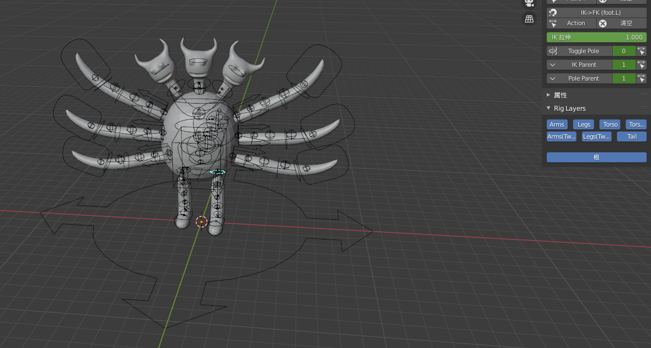The height and width of the screenshot is (348, 651).
Task: Toggle the camera view icon
Action: pyautogui.click(x=529, y=3)
